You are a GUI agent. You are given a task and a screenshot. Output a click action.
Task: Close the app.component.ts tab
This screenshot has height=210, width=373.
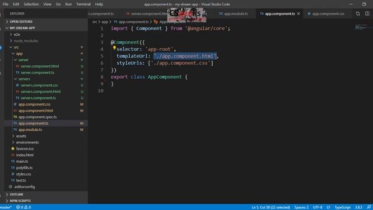[298, 14]
